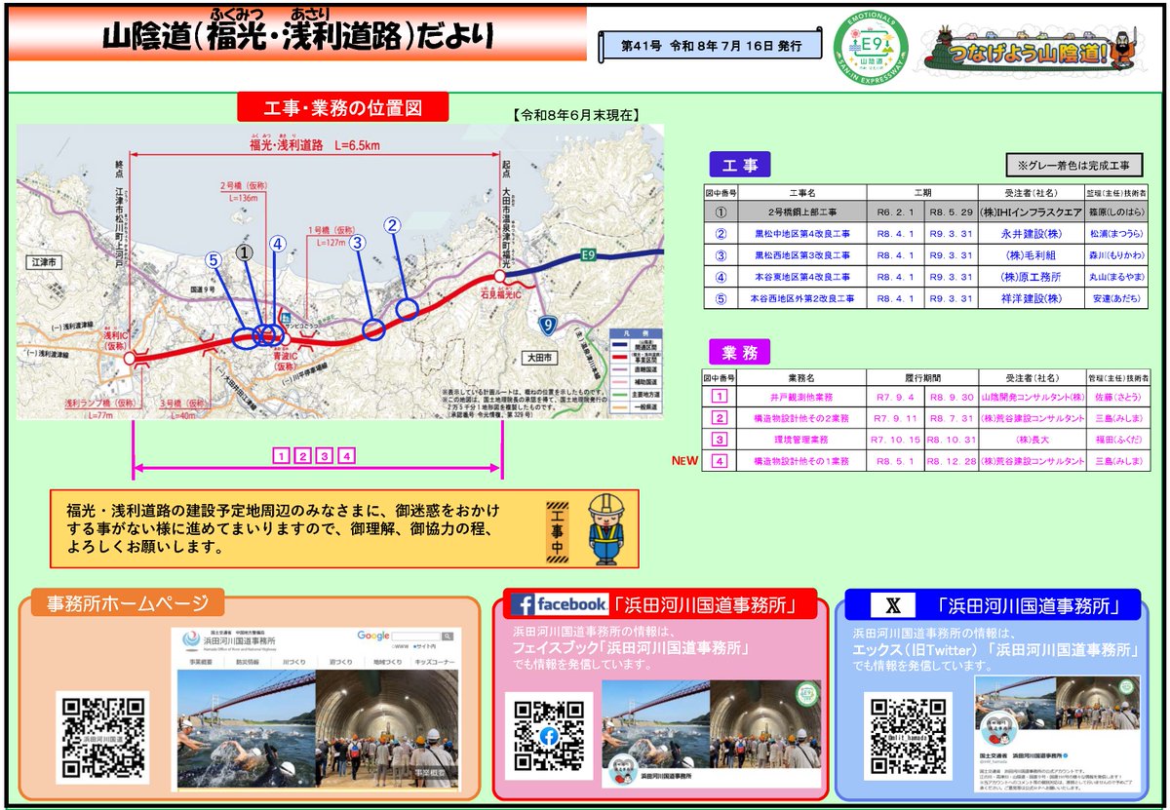This screenshot has height=810, width=1170.
Task: Click the ※グレー着色は完成工事 note box
Action: click(x=1073, y=166)
